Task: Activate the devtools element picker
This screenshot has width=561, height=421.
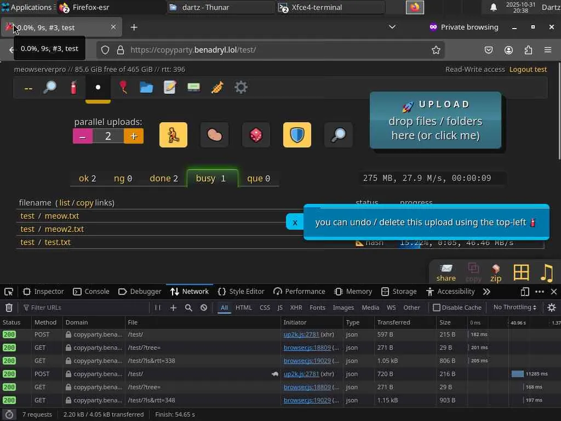Action: pyautogui.click(x=9, y=292)
